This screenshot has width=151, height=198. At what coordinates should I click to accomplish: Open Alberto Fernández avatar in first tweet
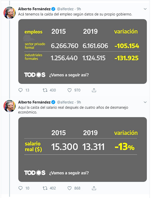click(9, 13)
